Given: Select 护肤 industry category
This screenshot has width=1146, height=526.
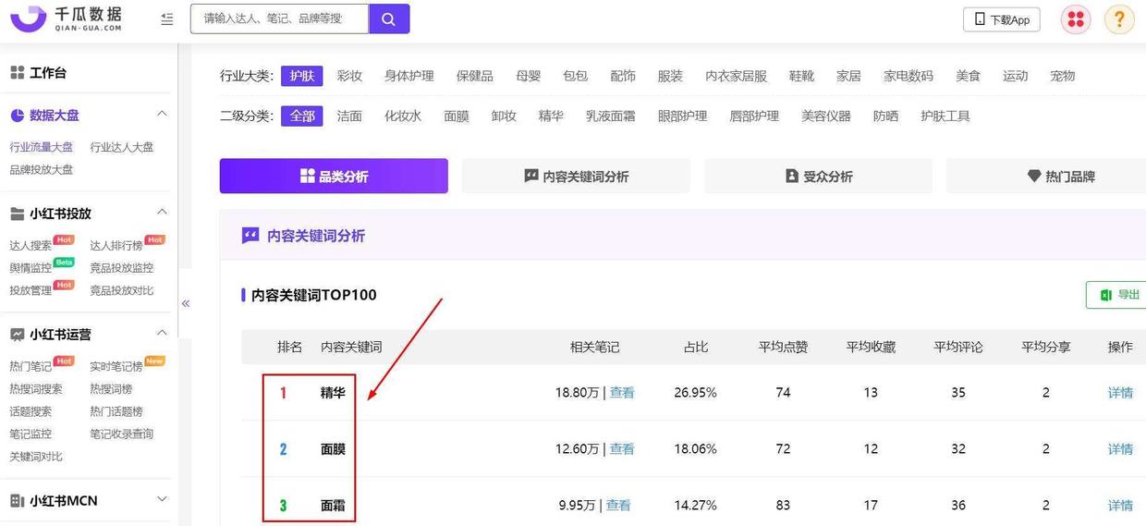Looking at the screenshot, I should click(x=302, y=76).
